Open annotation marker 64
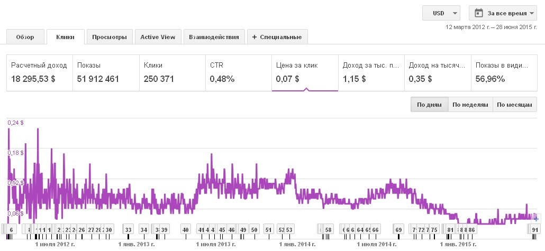This screenshot has height=251, width=545. click(360, 229)
